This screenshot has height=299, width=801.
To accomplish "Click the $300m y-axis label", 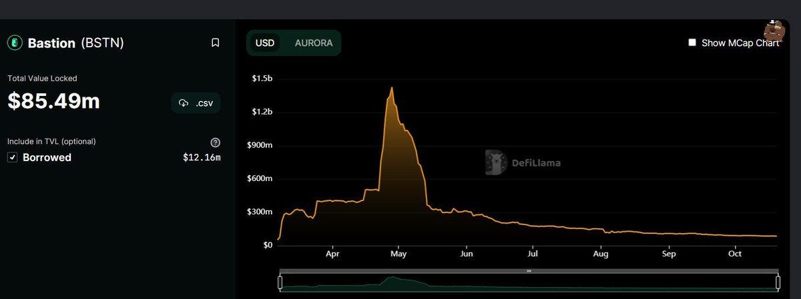I will click(x=261, y=212).
